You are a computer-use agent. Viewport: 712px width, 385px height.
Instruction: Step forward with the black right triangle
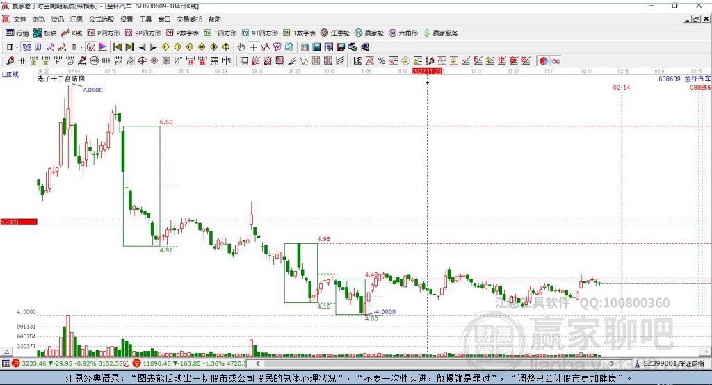[154, 47]
